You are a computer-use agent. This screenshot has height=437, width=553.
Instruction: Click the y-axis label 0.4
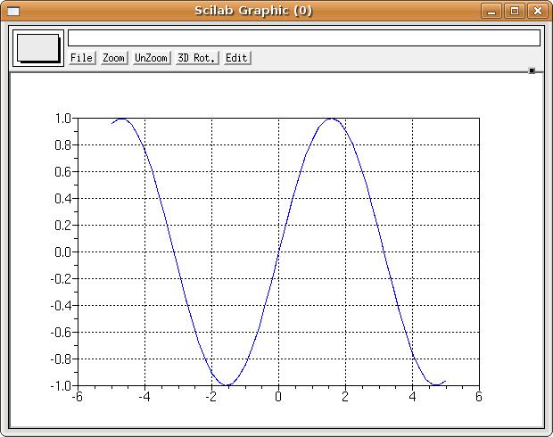[x=62, y=199]
